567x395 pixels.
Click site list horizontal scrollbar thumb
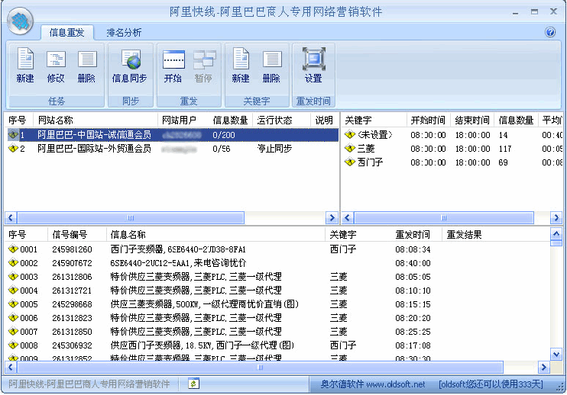click(x=131, y=217)
